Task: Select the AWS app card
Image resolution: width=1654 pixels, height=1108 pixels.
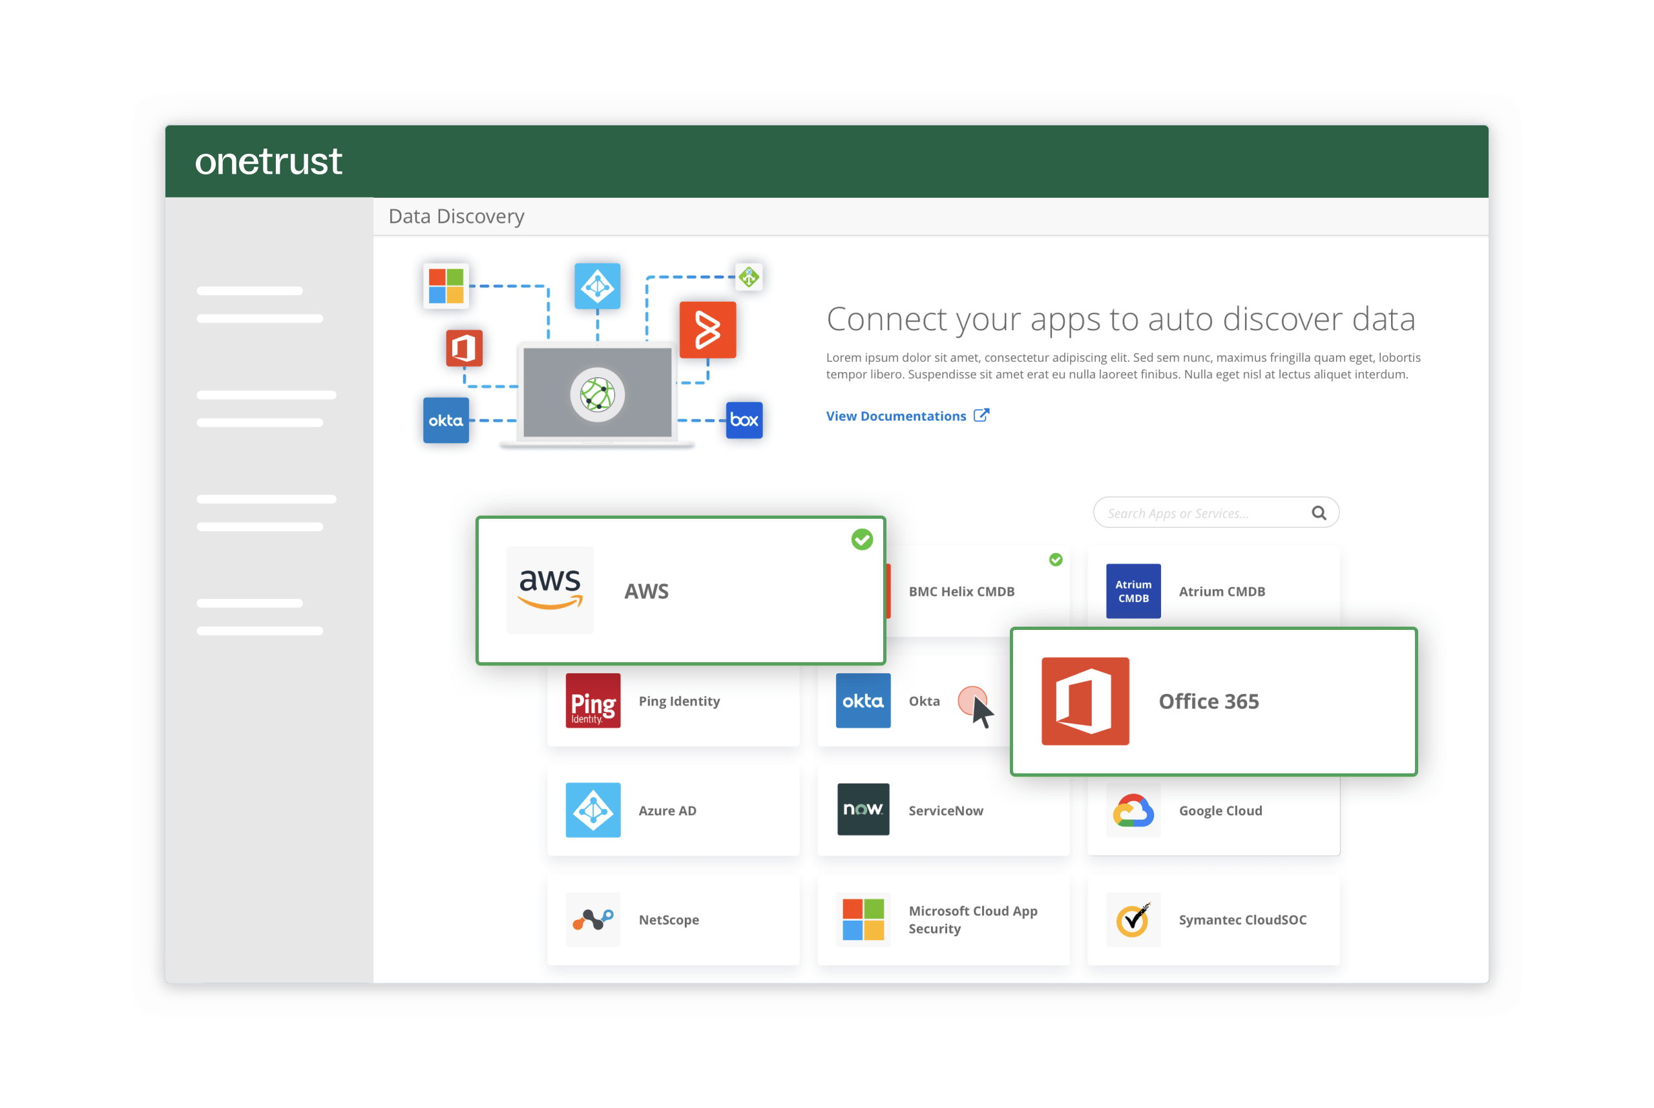Action: tap(680, 591)
